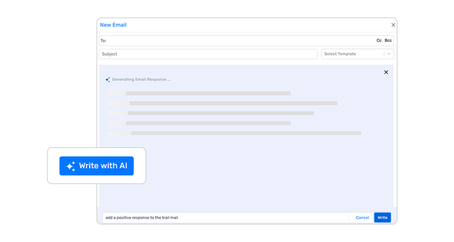The image size is (454, 242).
Task: Click the New Email dialog title
Action: (x=113, y=25)
